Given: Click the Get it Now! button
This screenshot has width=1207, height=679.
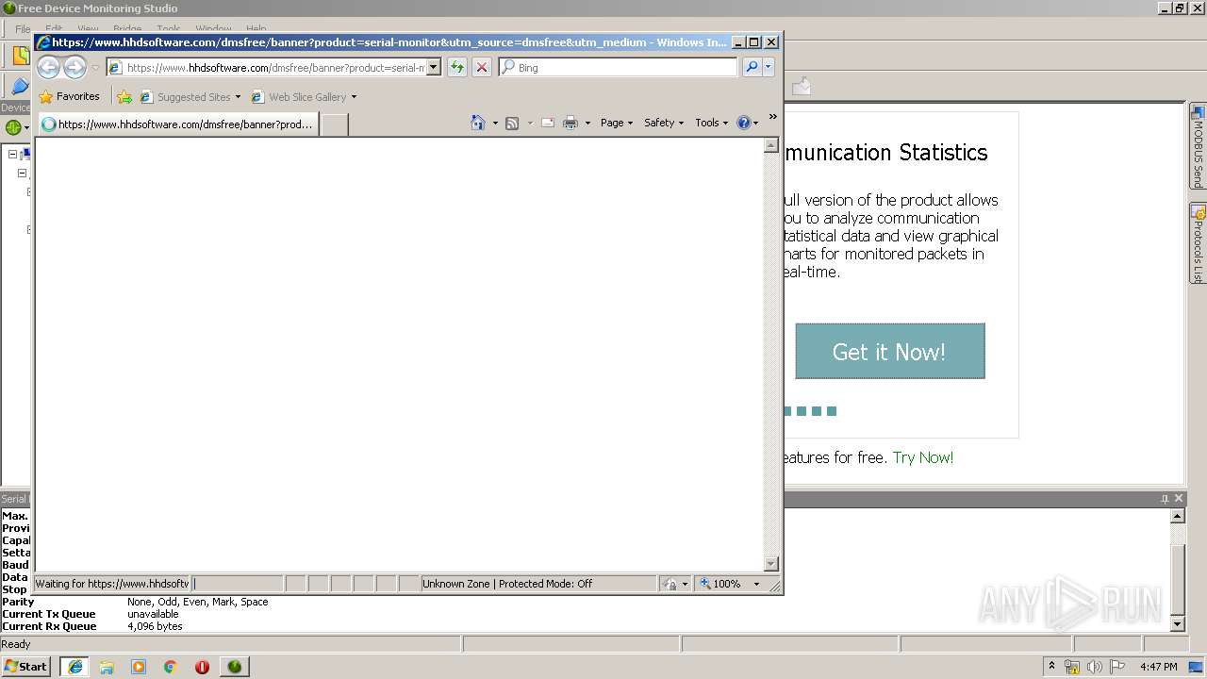Looking at the screenshot, I should point(889,351).
